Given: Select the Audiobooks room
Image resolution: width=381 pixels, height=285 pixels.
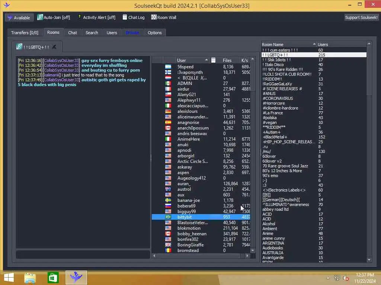Looking at the screenshot, I should [x=314, y=248].
